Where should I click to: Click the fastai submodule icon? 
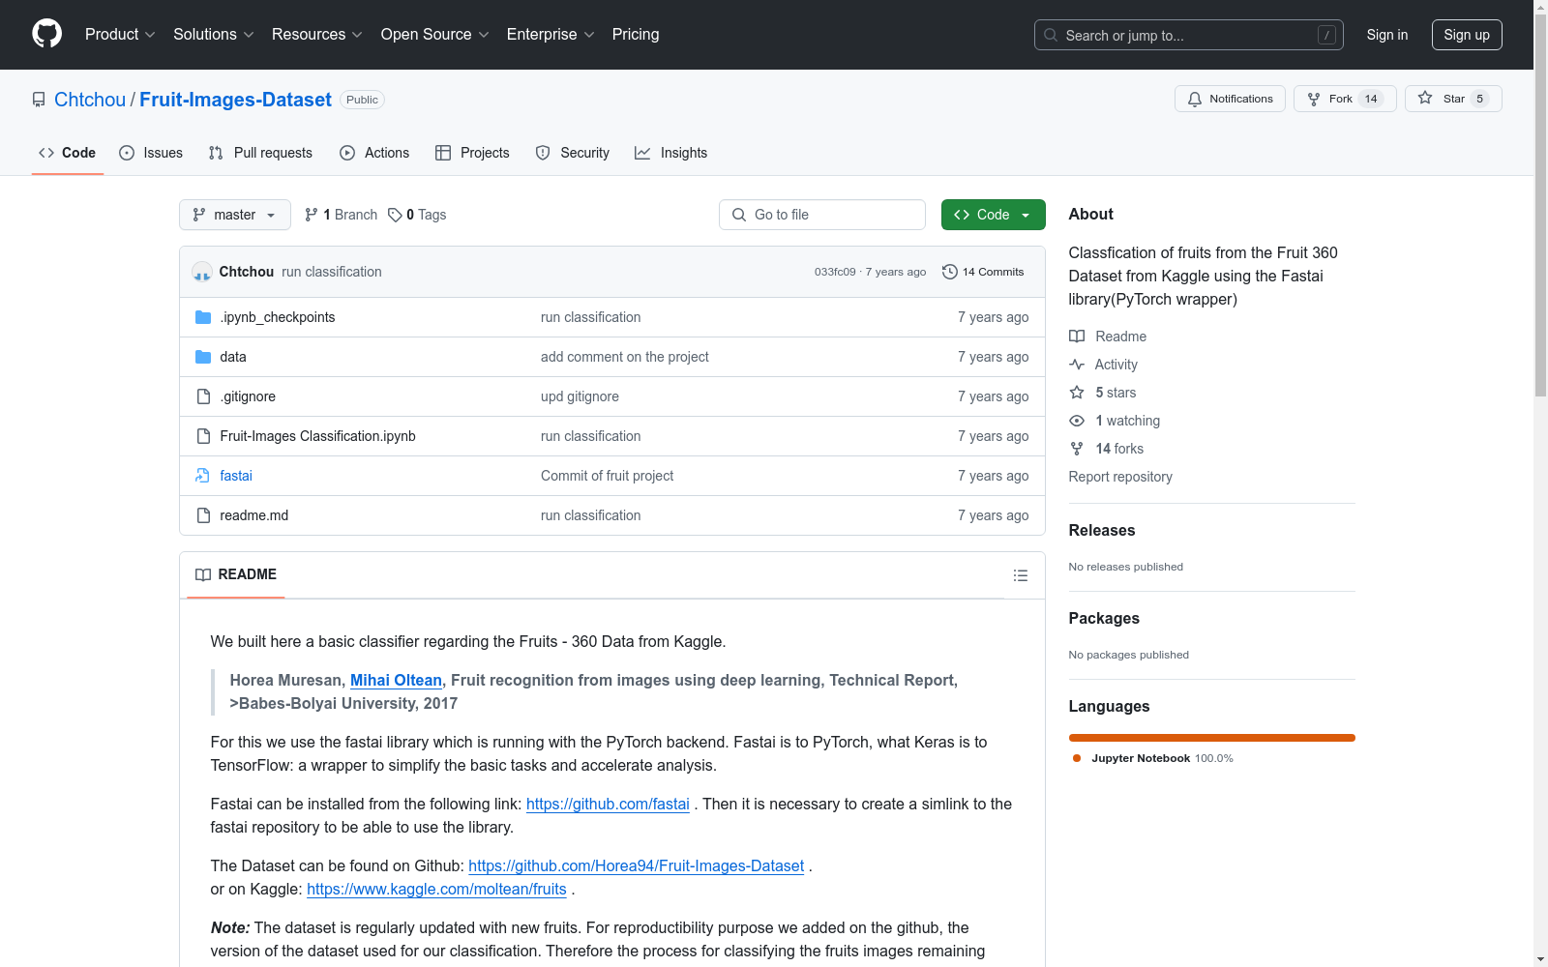[202, 476]
